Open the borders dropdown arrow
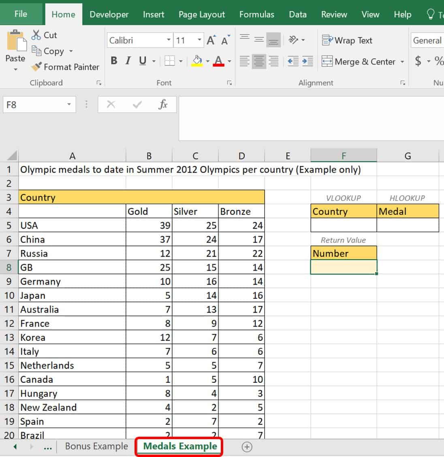The height and width of the screenshot is (457, 444). click(181, 61)
